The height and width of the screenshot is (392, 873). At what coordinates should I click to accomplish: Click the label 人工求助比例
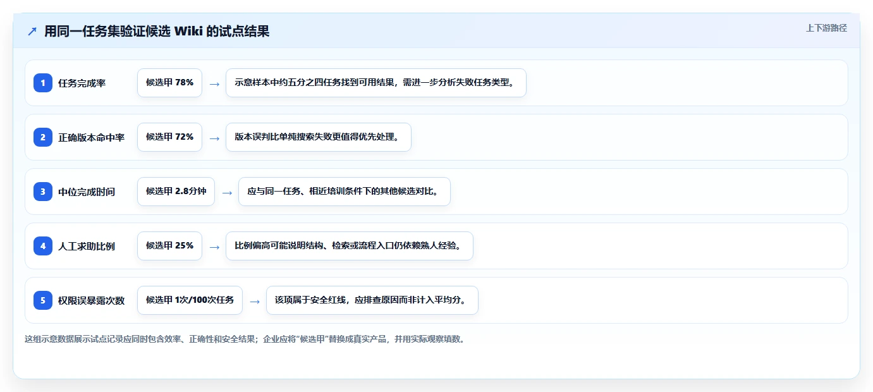point(87,246)
